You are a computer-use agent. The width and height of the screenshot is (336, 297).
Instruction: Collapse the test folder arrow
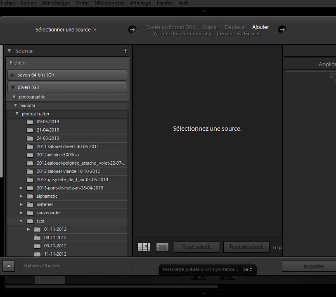[x=21, y=221]
